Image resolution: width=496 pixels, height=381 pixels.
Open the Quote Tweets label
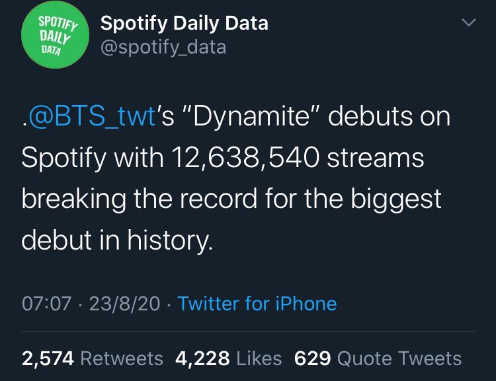[x=399, y=359]
